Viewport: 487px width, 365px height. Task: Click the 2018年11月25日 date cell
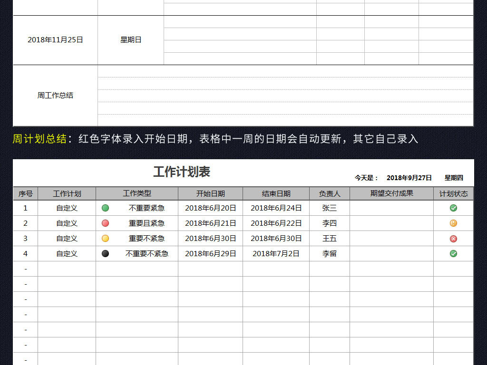coord(54,40)
